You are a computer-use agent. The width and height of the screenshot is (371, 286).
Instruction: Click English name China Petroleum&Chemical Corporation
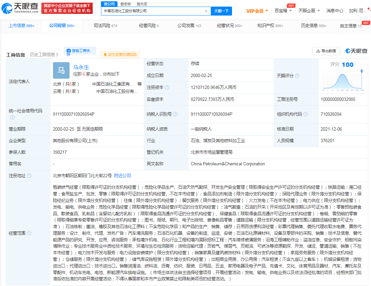pyautogui.click(x=228, y=164)
